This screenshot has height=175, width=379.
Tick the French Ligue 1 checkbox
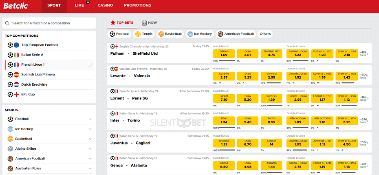tap(90, 65)
